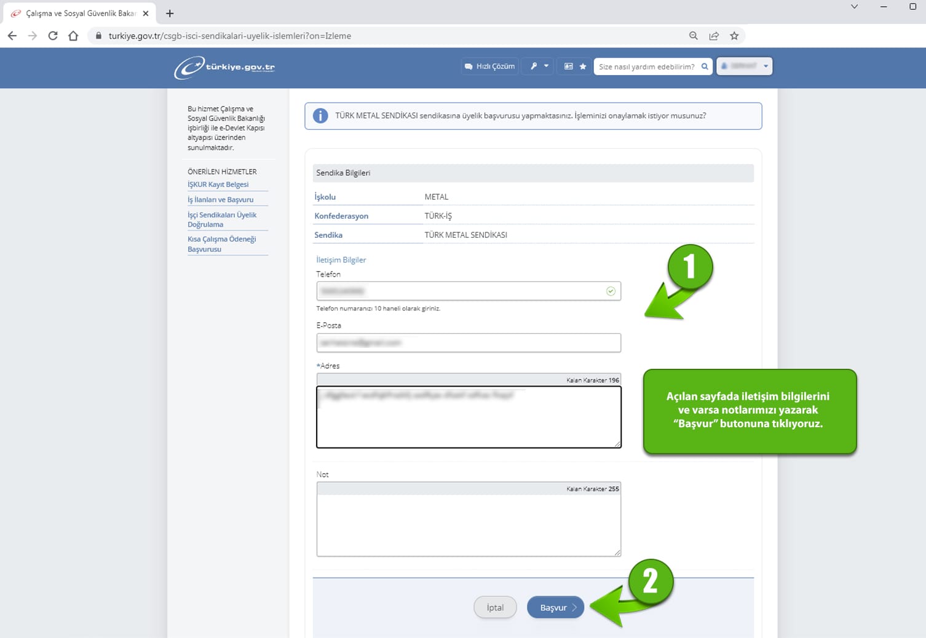The width and height of the screenshot is (926, 638).
Task: Open the user account dropdown
Action: click(x=745, y=66)
